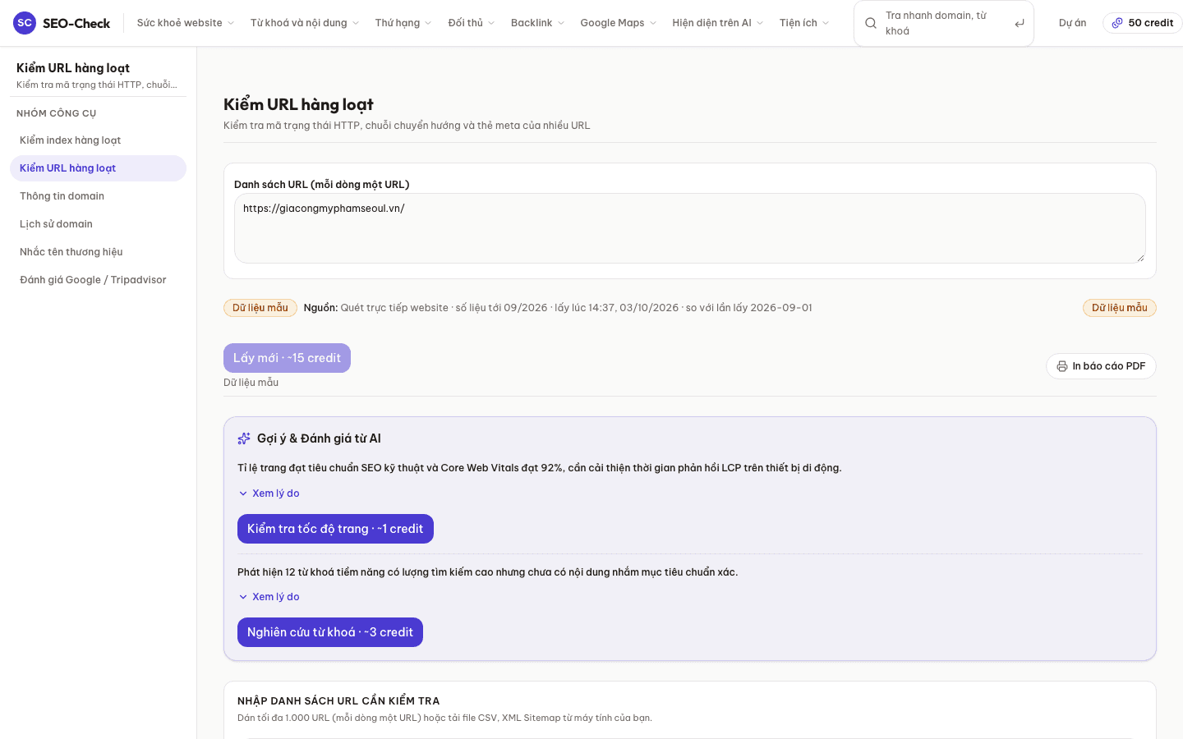Click the enter-arrow icon in search box
This screenshot has height=739, width=1183.
point(1020,23)
